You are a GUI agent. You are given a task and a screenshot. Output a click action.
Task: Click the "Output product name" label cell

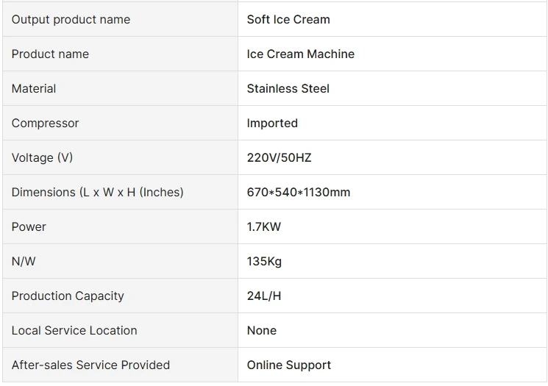(x=71, y=20)
